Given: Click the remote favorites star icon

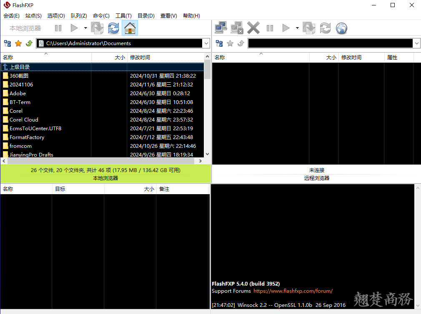Looking at the screenshot, I should (x=230, y=43).
